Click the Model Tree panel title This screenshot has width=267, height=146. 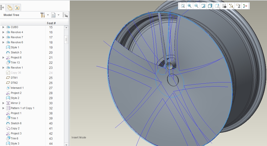click(11, 15)
